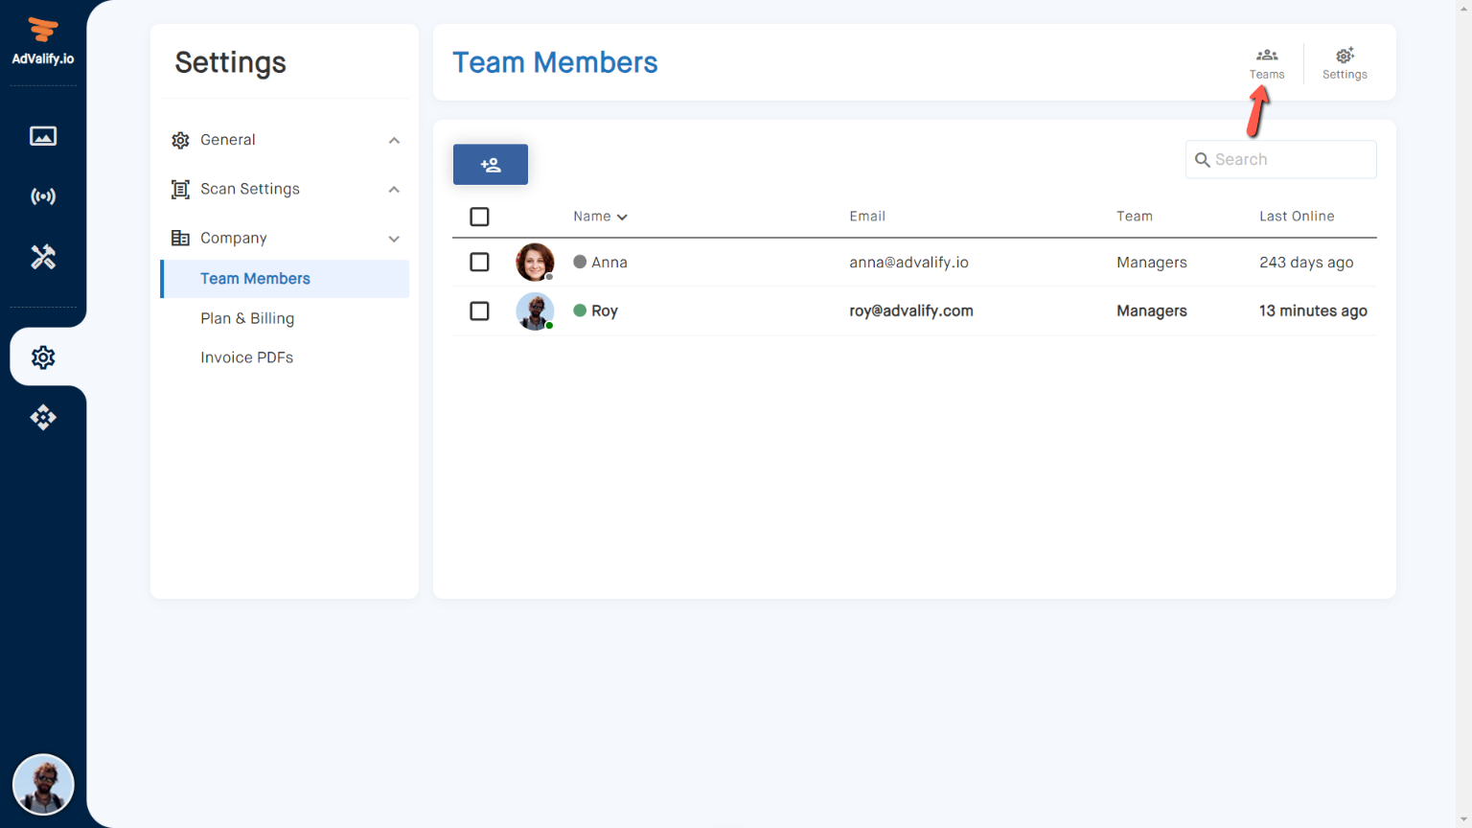Open the Settings icon in header
Image resolution: width=1472 pixels, height=828 pixels.
click(x=1345, y=63)
